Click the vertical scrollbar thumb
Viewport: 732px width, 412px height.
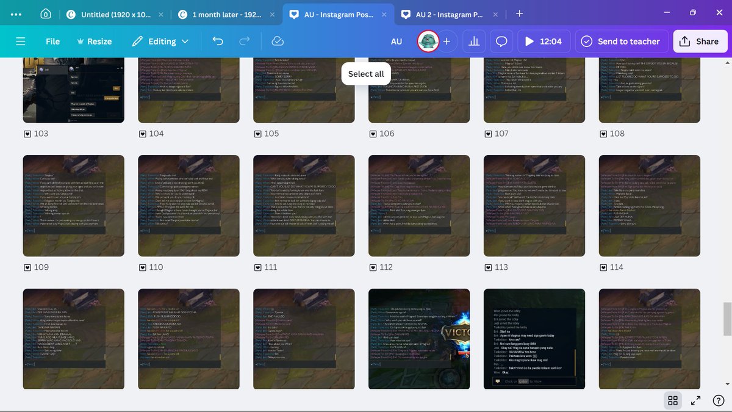click(728, 319)
